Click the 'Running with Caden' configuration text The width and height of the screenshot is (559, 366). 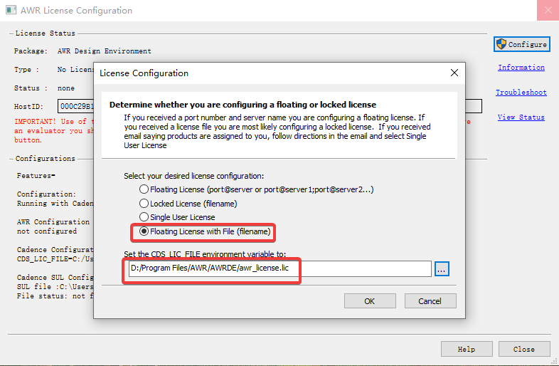point(55,203)
